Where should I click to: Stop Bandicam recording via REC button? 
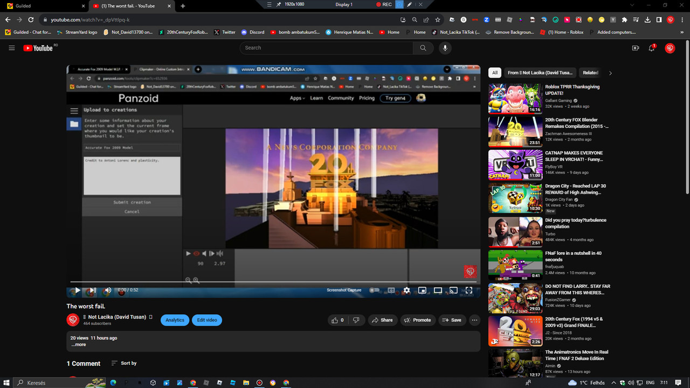coord(384,4)
